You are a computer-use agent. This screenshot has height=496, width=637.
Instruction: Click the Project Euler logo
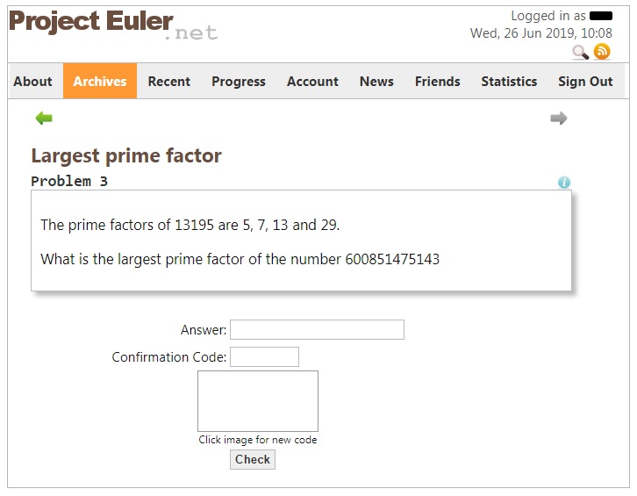click(113, 24)
